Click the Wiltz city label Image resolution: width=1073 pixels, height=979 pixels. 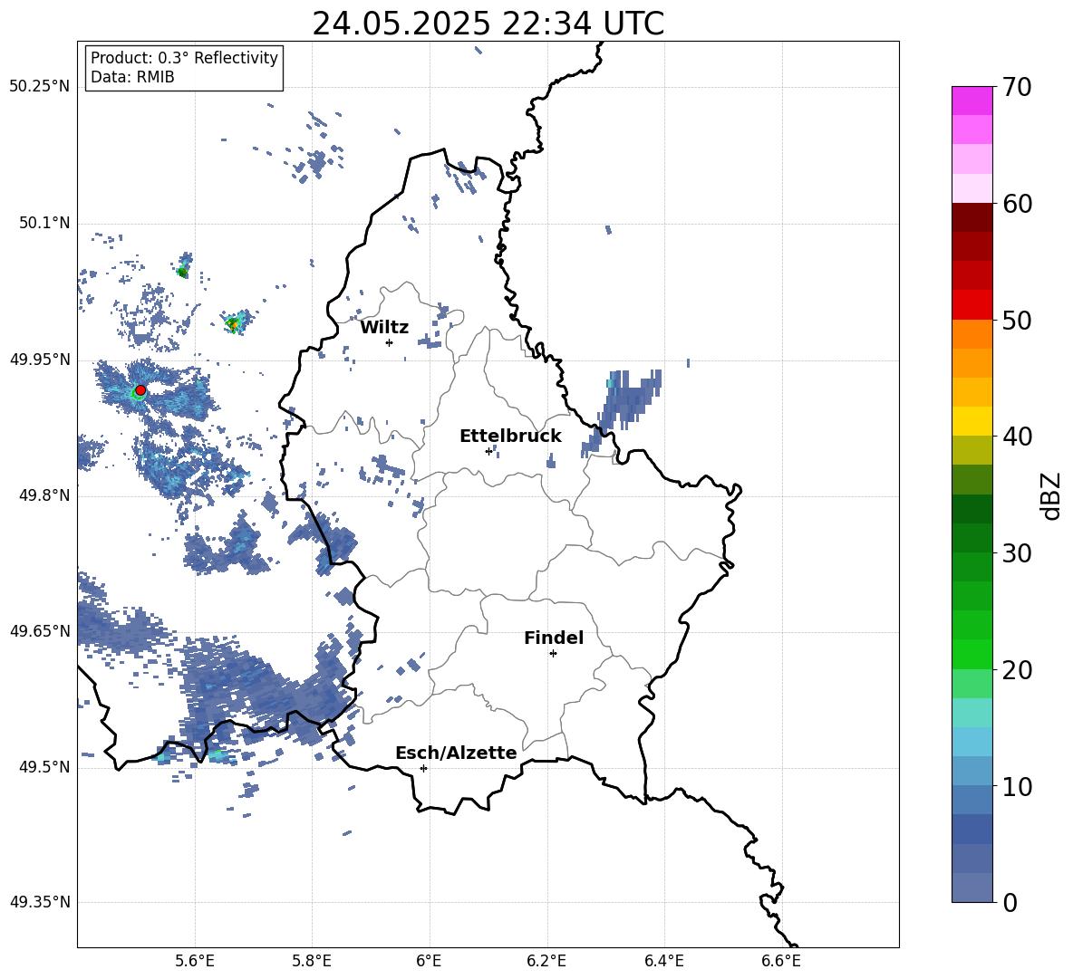pyautogui.click(x=384, y=328)
